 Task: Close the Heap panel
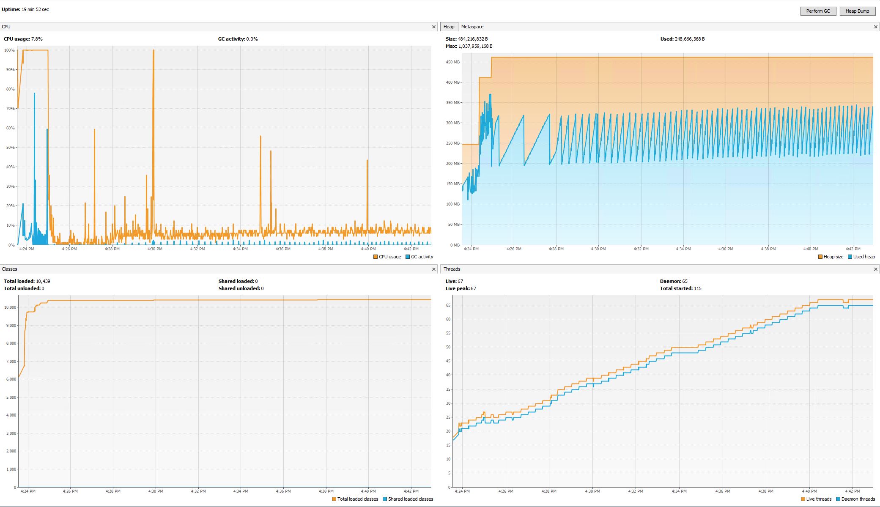[875, 27]
